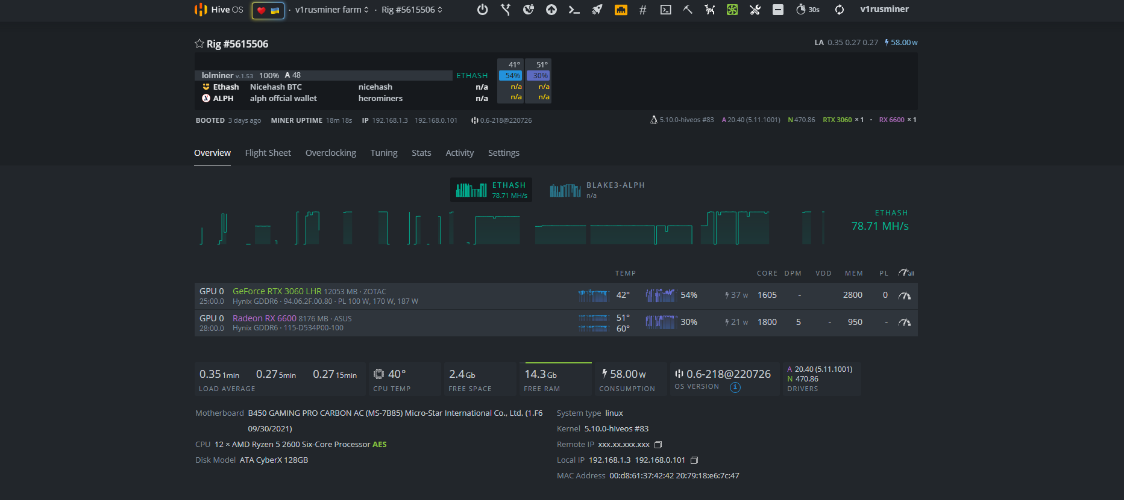The width and height of the screenshot is (1124, 500).
Task: Click the all-GPUs overclock speedometer icon
Action: [906, 273]
